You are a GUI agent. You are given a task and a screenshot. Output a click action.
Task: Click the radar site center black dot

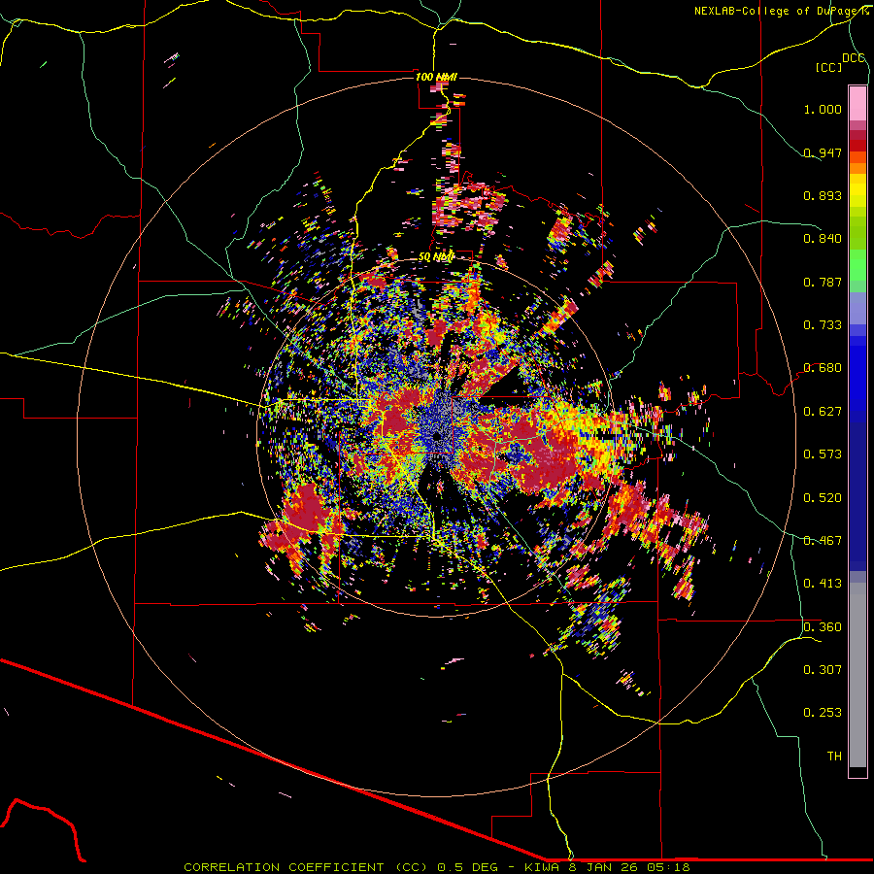click(x=436, y=436)
